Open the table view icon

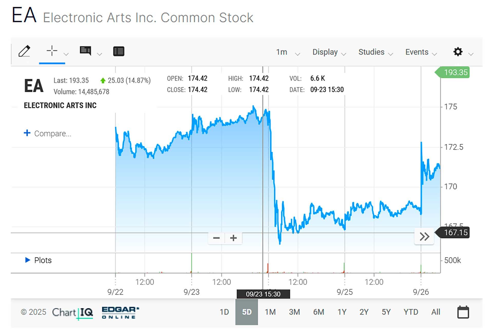click(119, 51)
